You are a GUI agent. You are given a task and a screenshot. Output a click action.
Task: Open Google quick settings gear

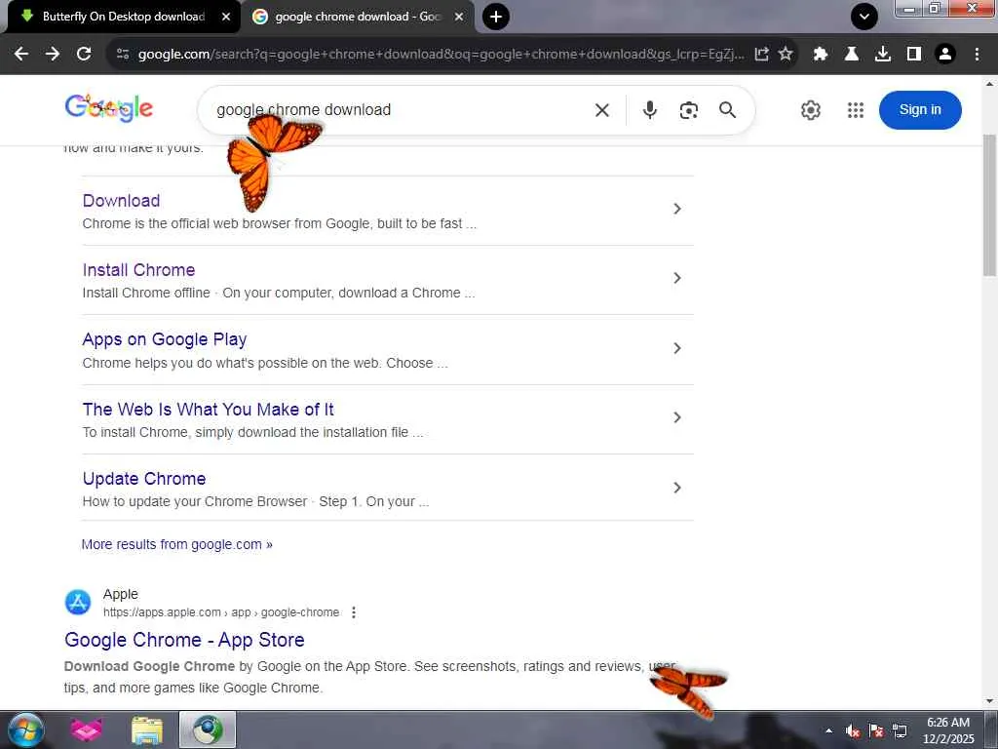[x=810, y=110]
